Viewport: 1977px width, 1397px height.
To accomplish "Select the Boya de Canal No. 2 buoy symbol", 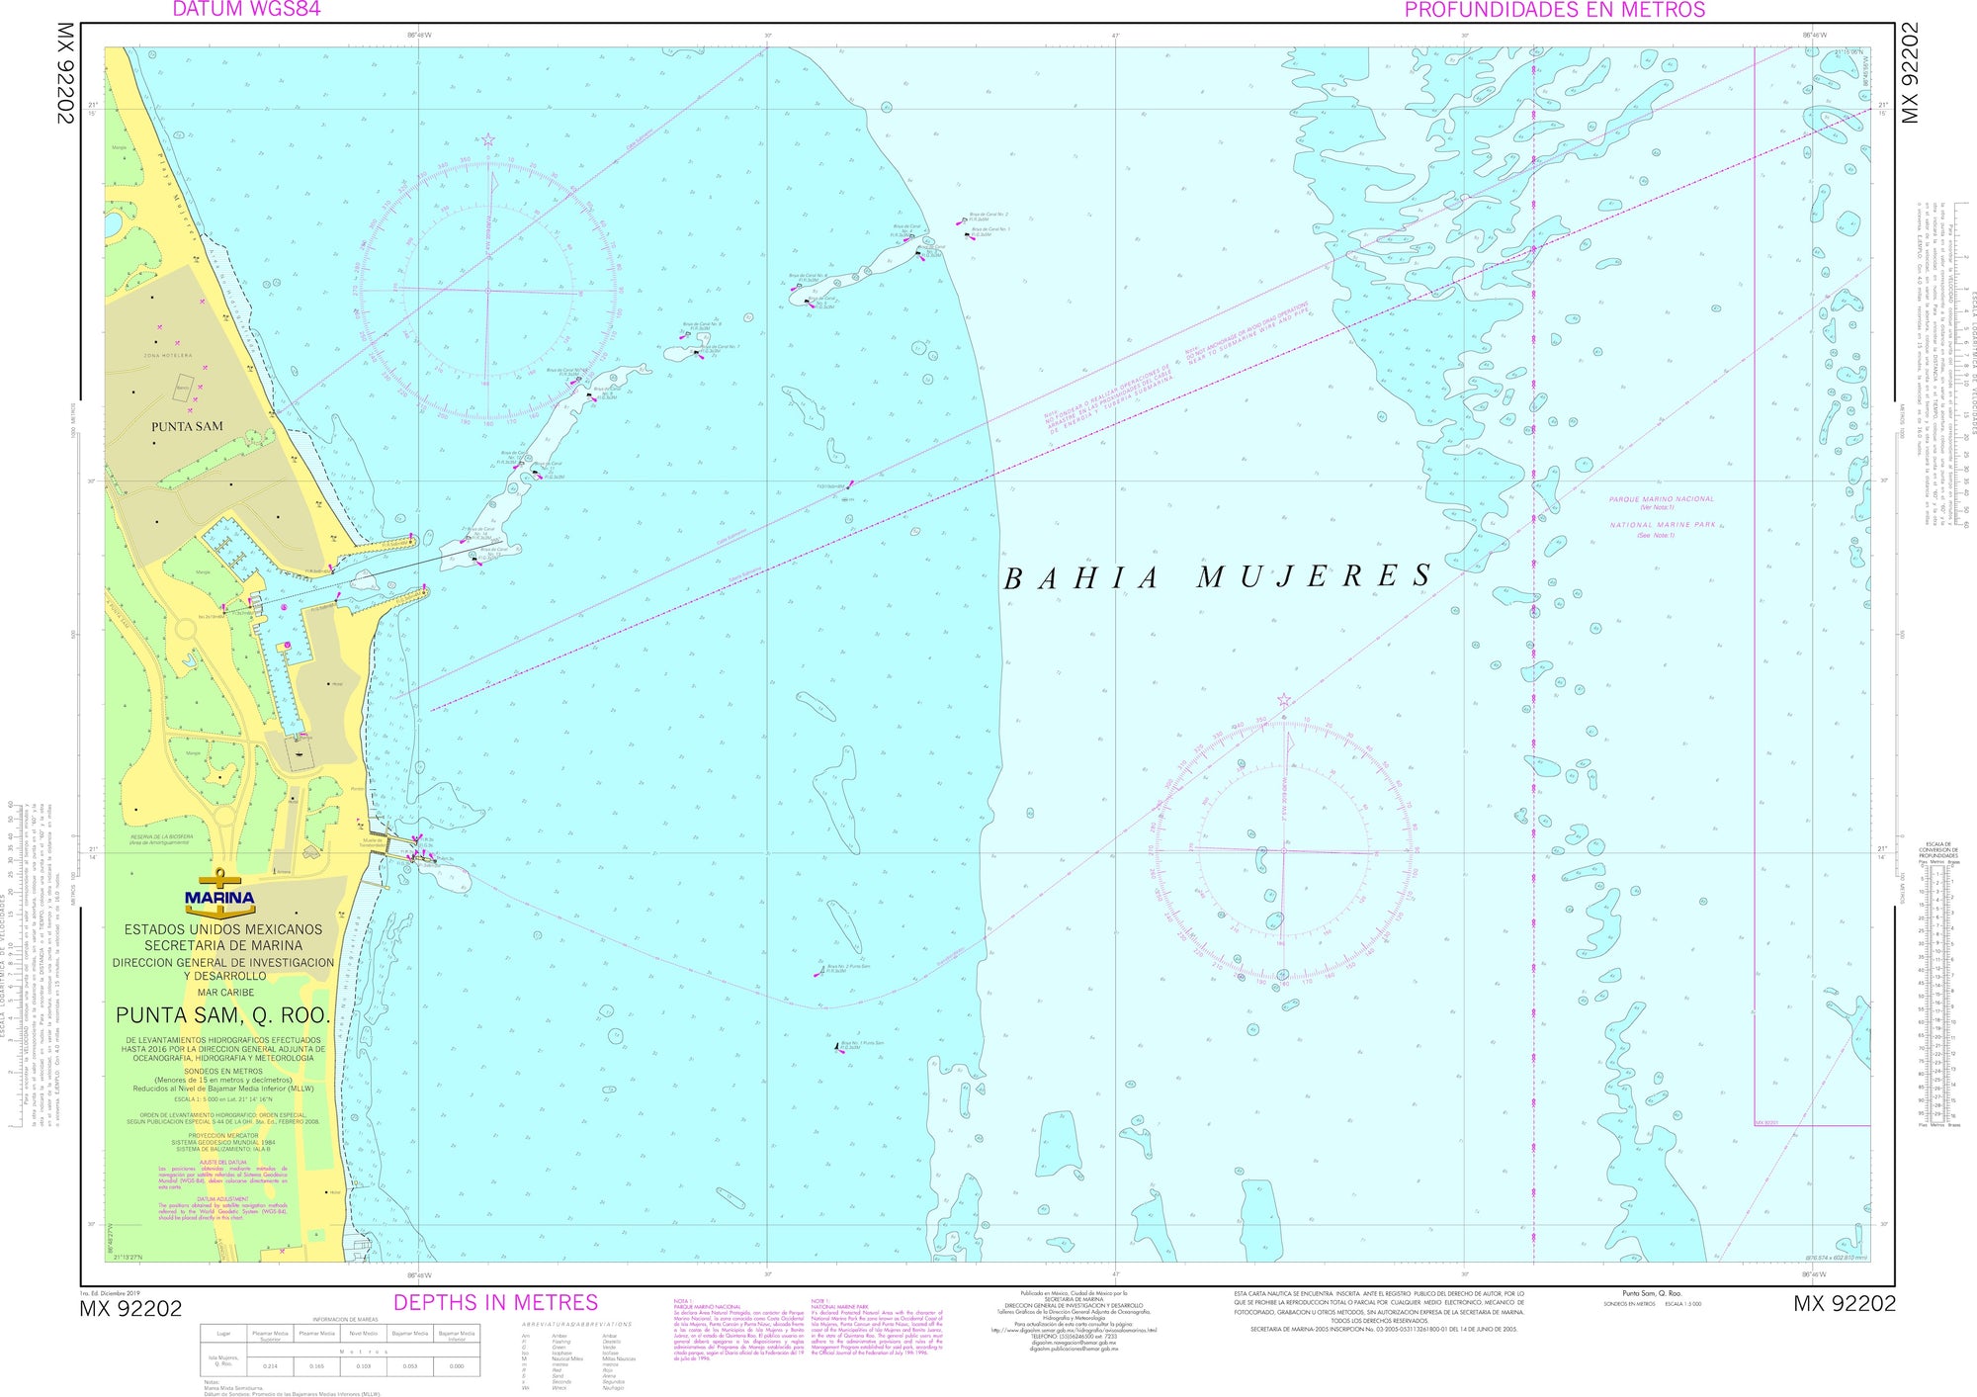I will tap(965, 219).
